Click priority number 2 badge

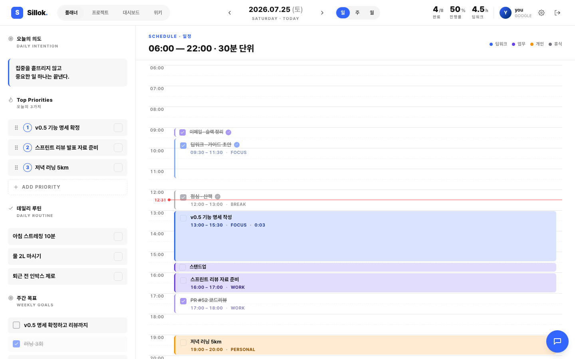point(28,148)
